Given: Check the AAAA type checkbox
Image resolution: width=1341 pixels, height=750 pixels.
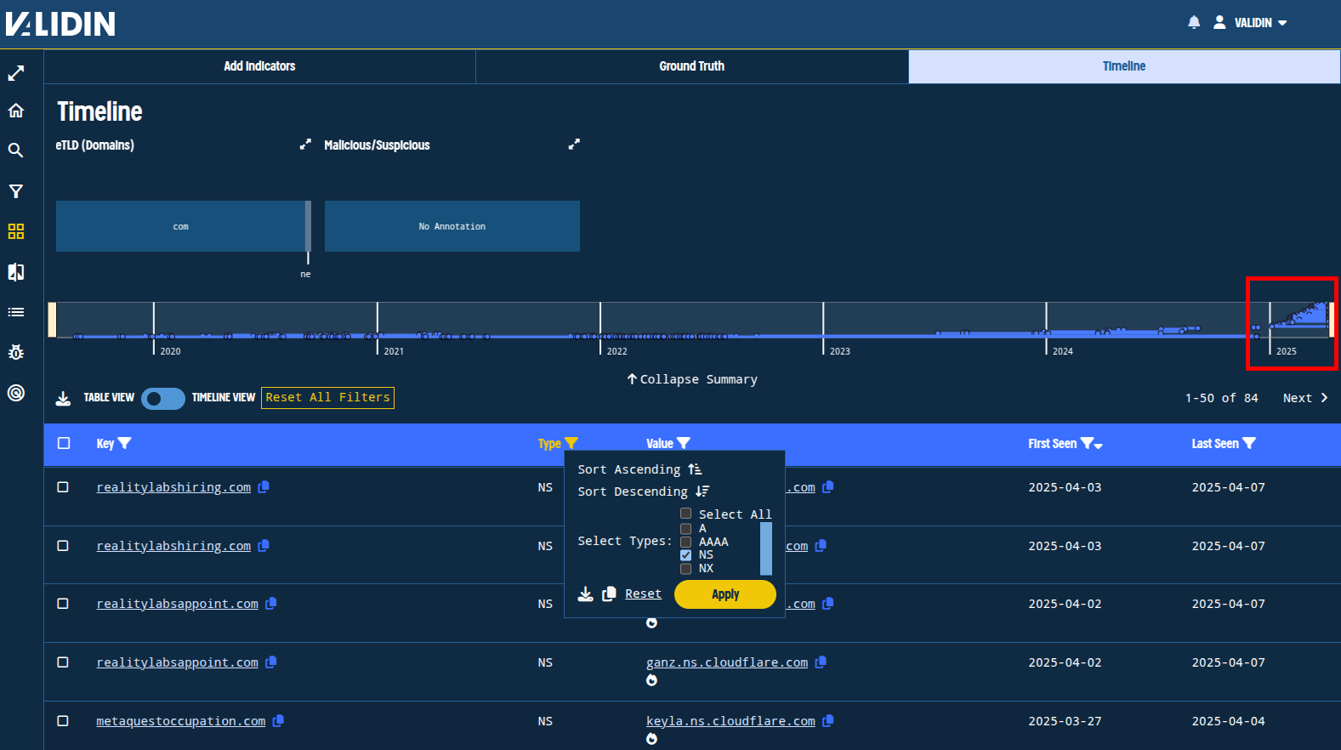Looking at the screenshot, I should pos(685,542).
